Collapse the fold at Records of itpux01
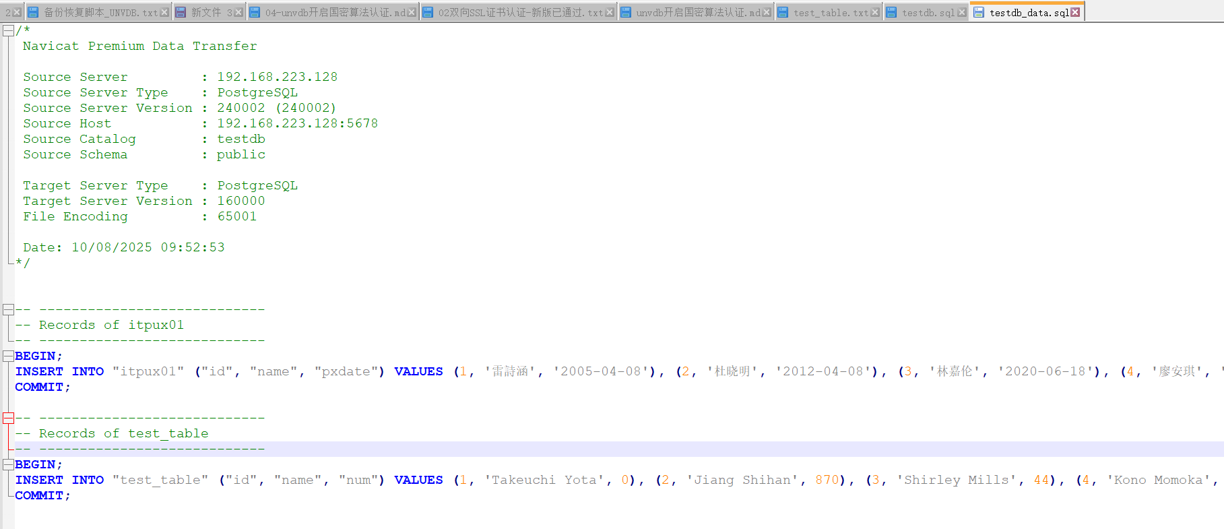 (x=8, y=309)
